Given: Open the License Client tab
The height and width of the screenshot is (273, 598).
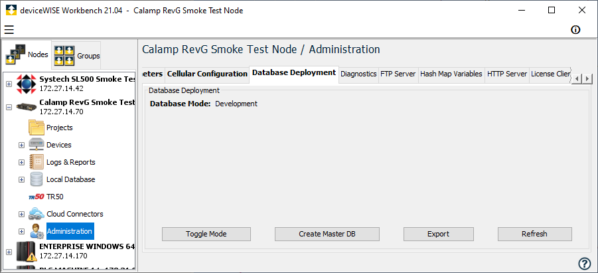Looking at the screenshot, I should (x=550, y=74).
